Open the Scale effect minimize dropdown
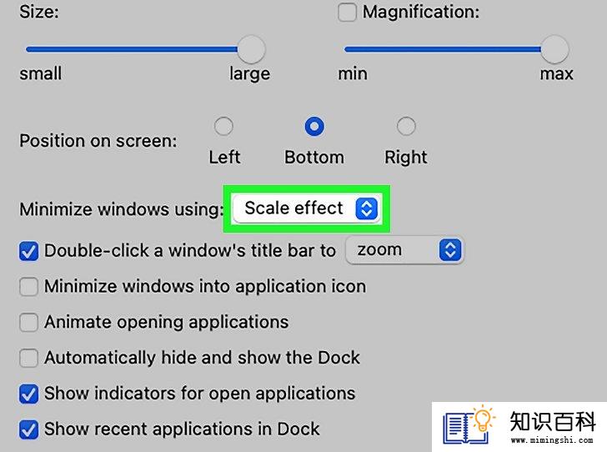The image size is (607, 452). [x=306, y=208]
